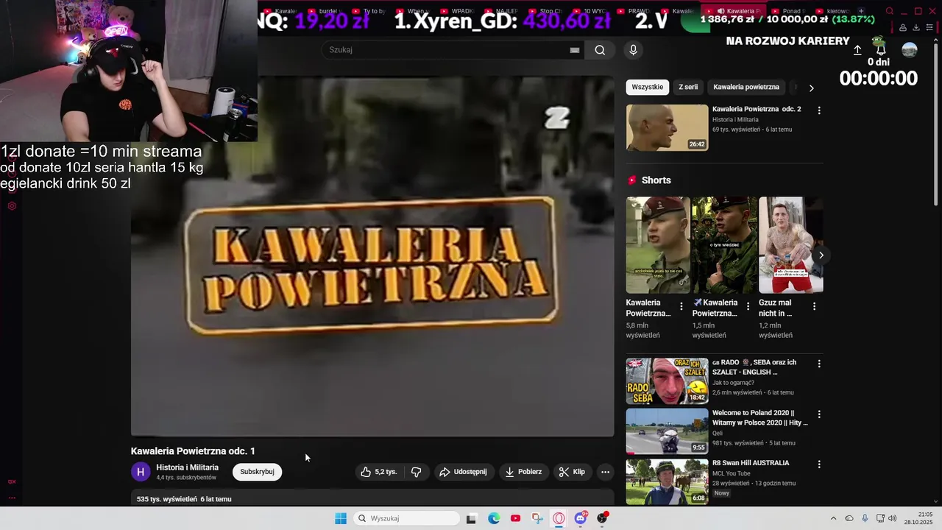
Task: Start voice search with the microphone icon
Action: pyautogui.click(x=633, y=50)
